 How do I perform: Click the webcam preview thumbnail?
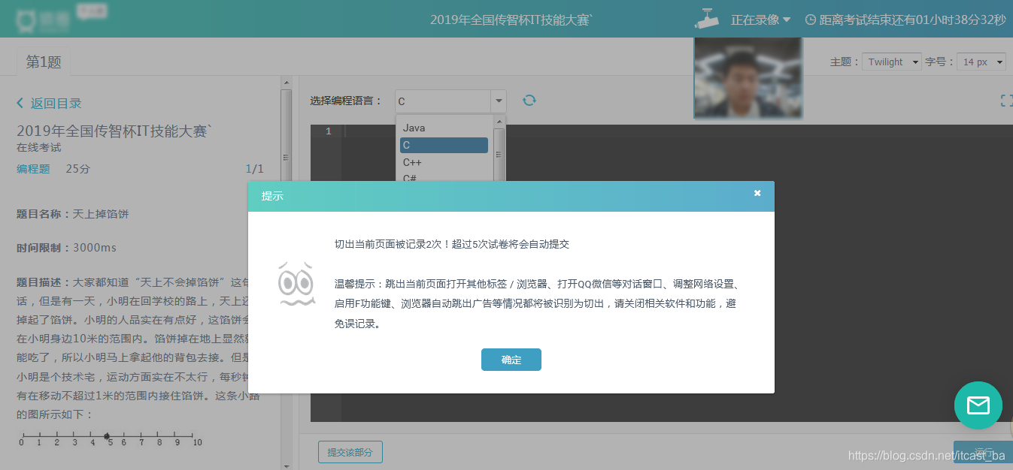[x=747, y=77]
